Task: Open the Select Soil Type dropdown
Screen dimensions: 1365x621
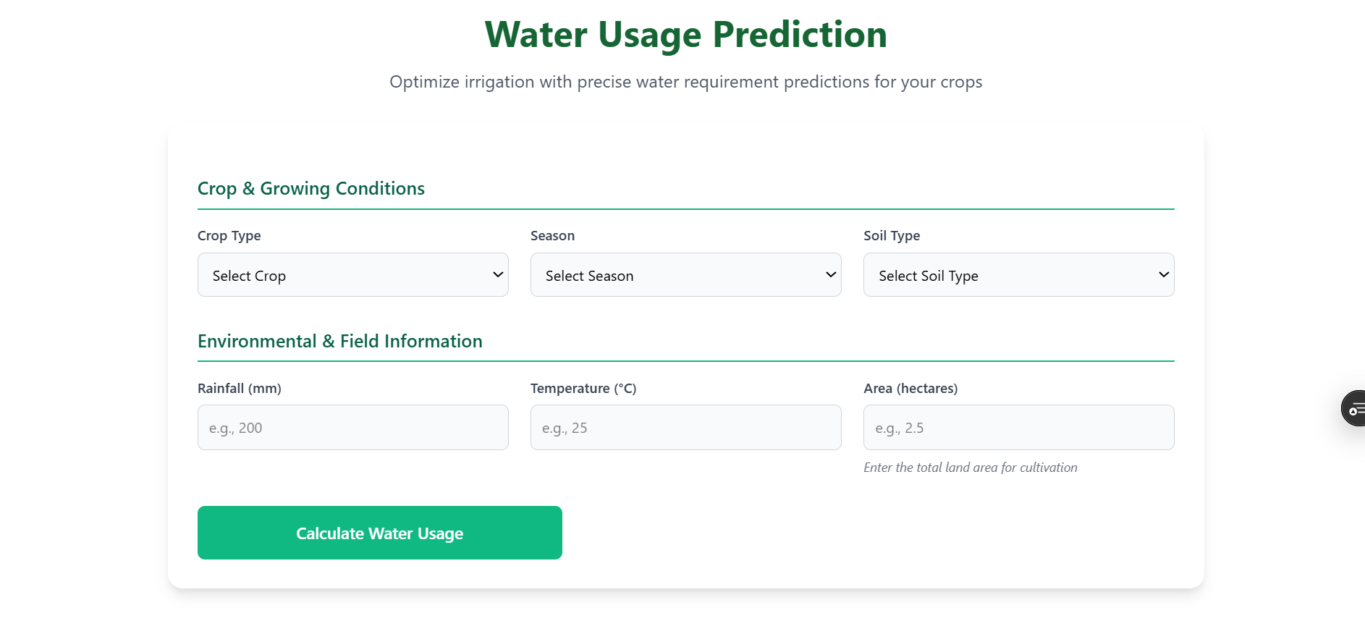Action: coord(1018,275)
